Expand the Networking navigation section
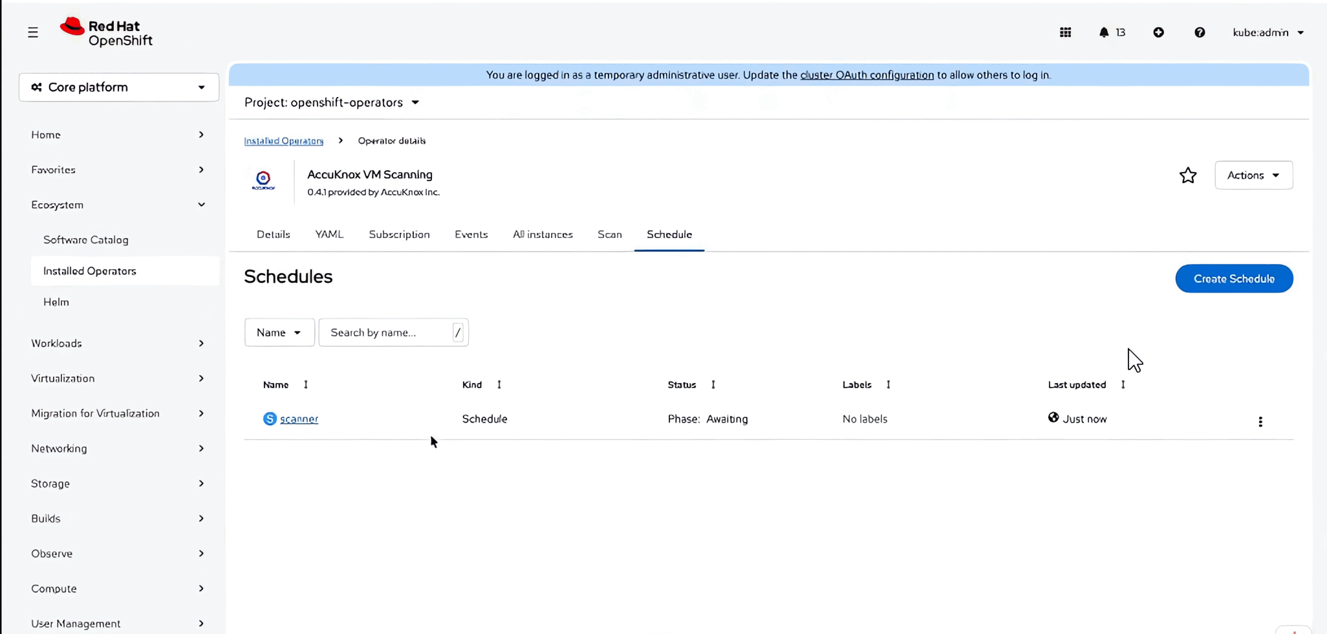1327x634 pixels. pos(118,448)
